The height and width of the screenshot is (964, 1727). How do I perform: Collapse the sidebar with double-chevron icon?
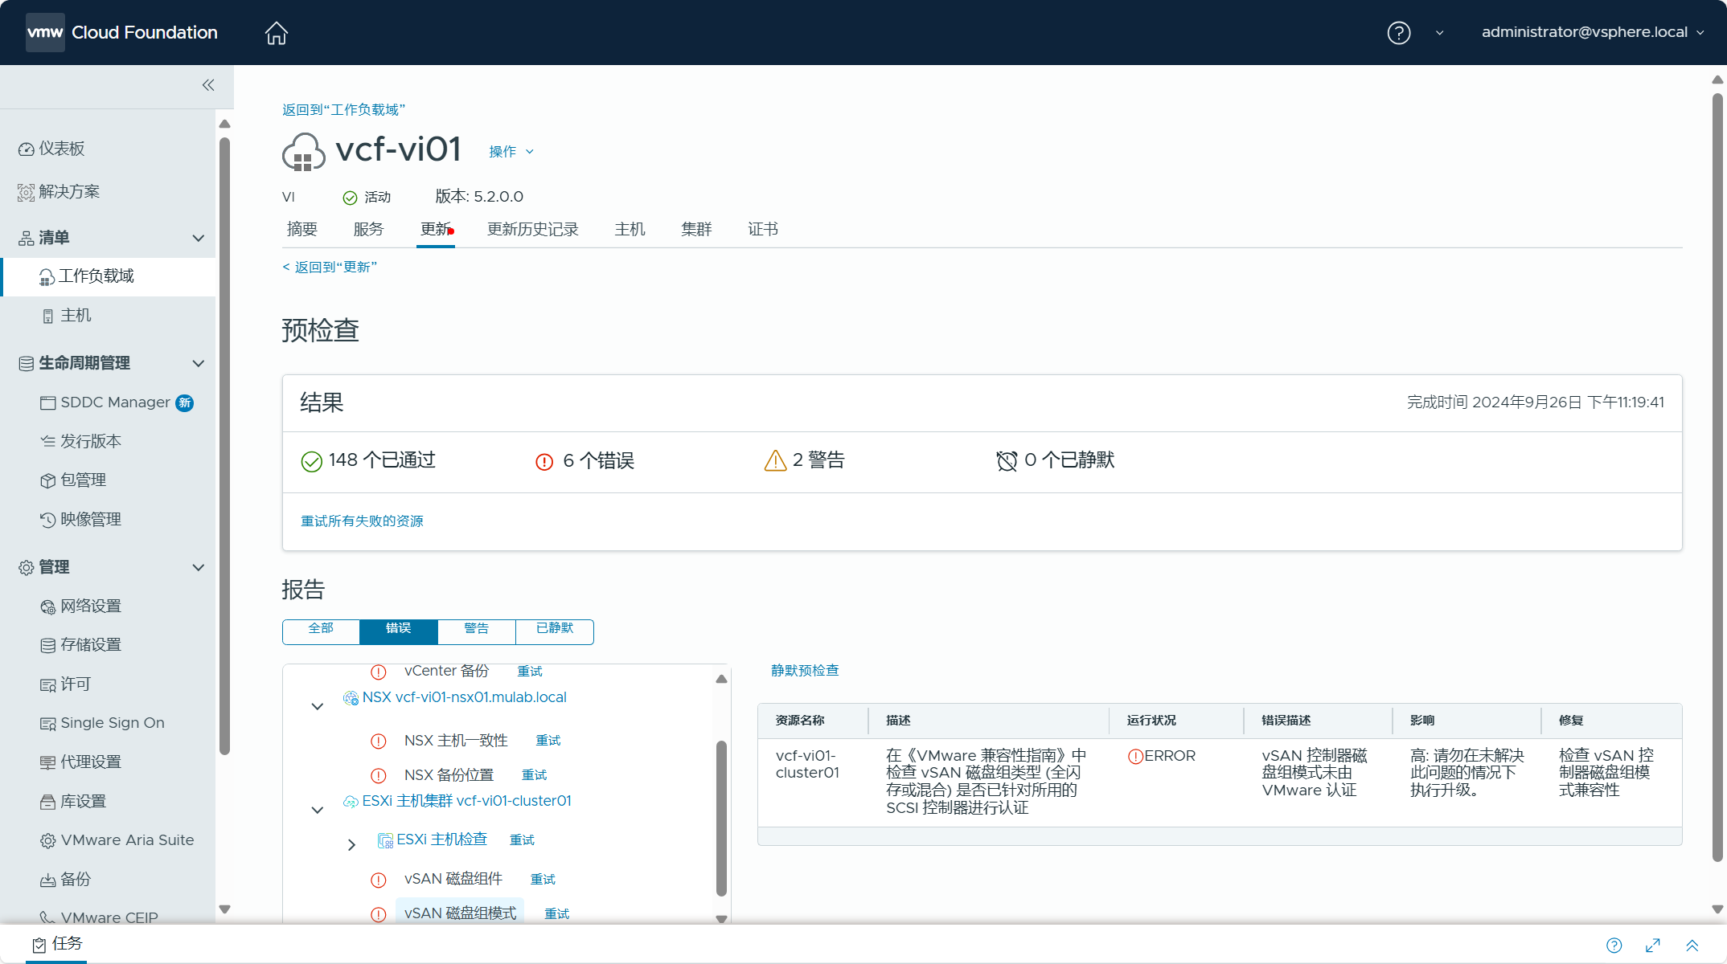coord(208,85)
